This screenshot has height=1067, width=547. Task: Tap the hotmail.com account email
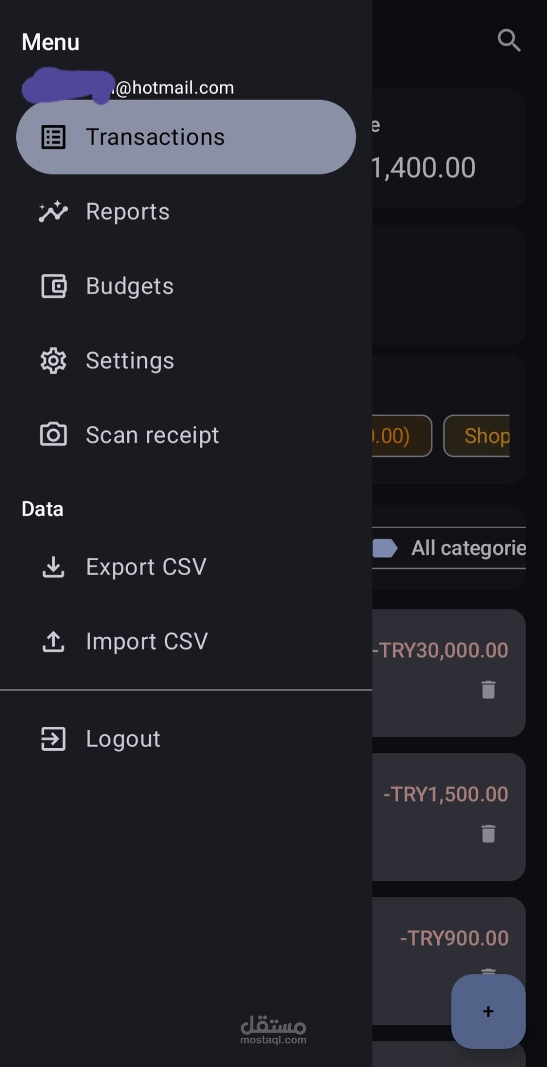[172, 88]
